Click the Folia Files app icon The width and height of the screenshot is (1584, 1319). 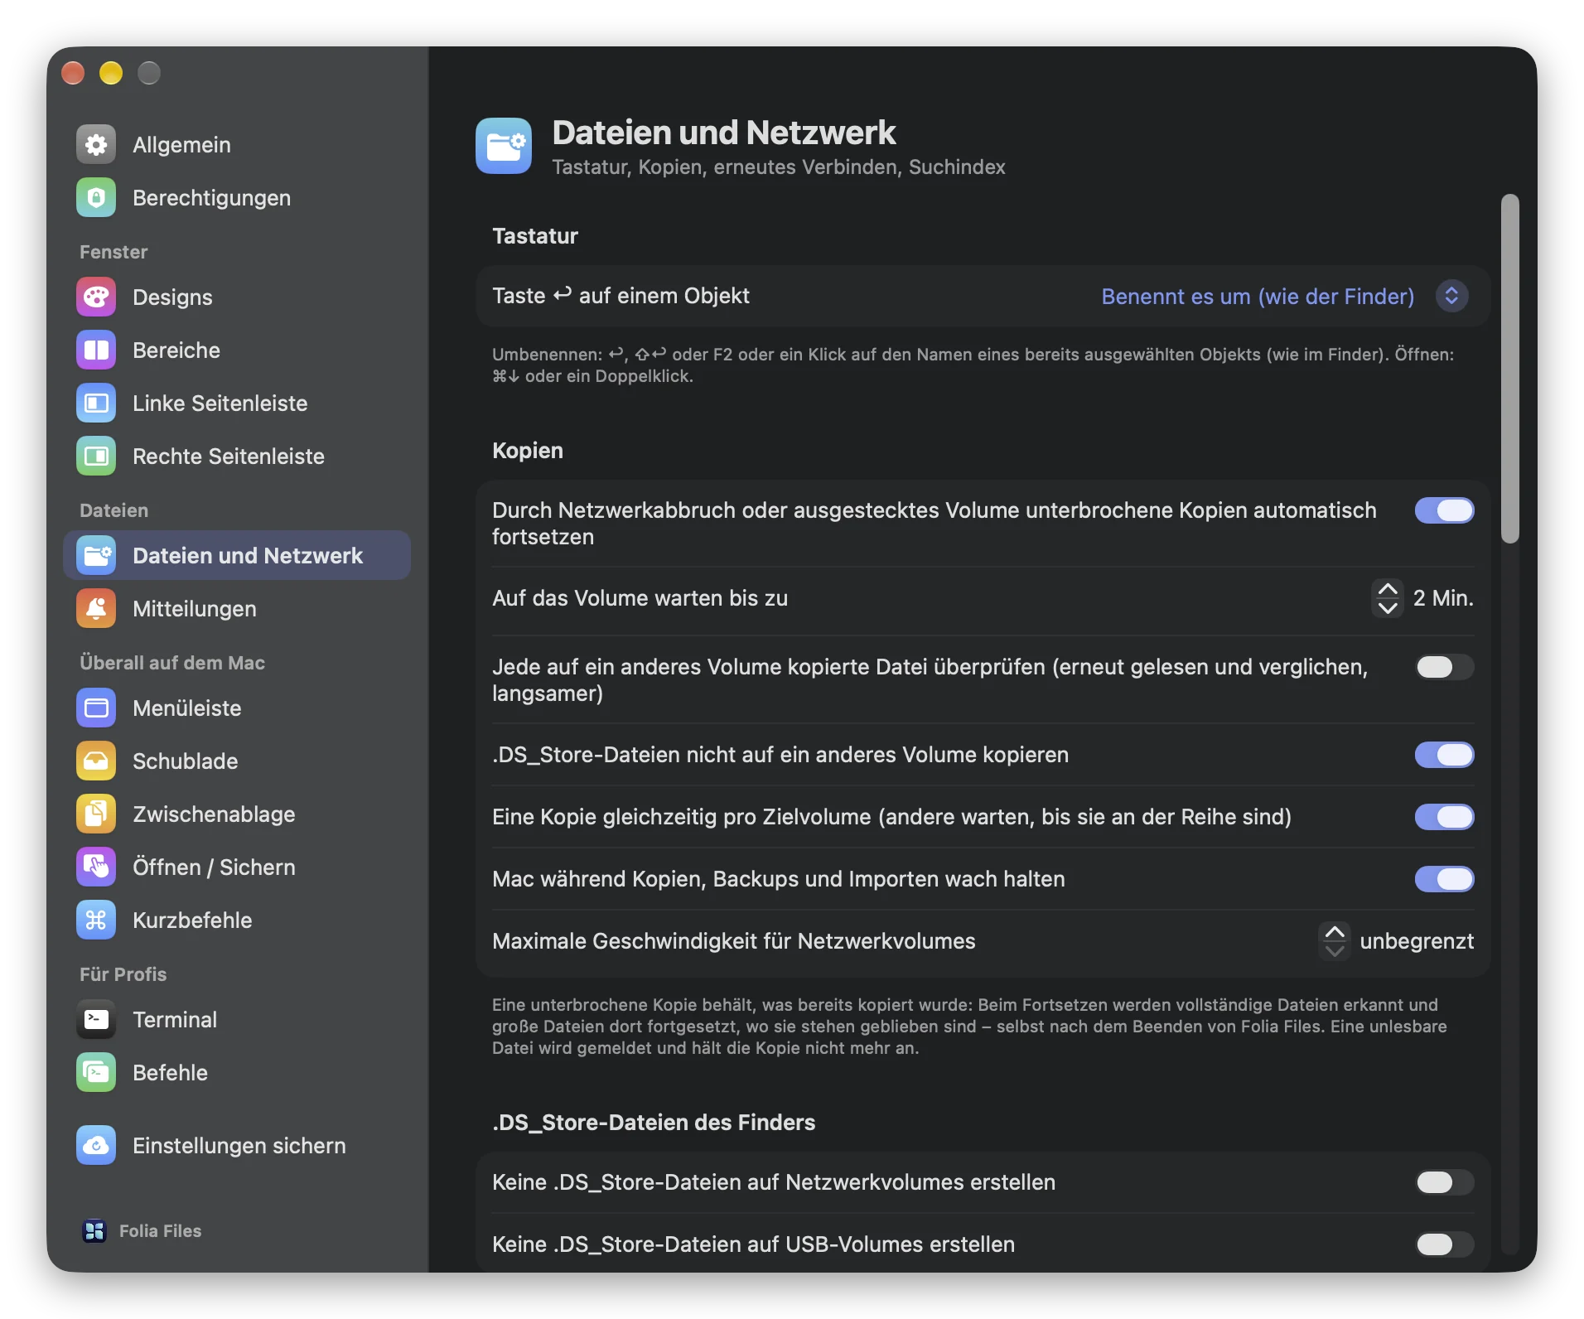(x=94, y=1231)
